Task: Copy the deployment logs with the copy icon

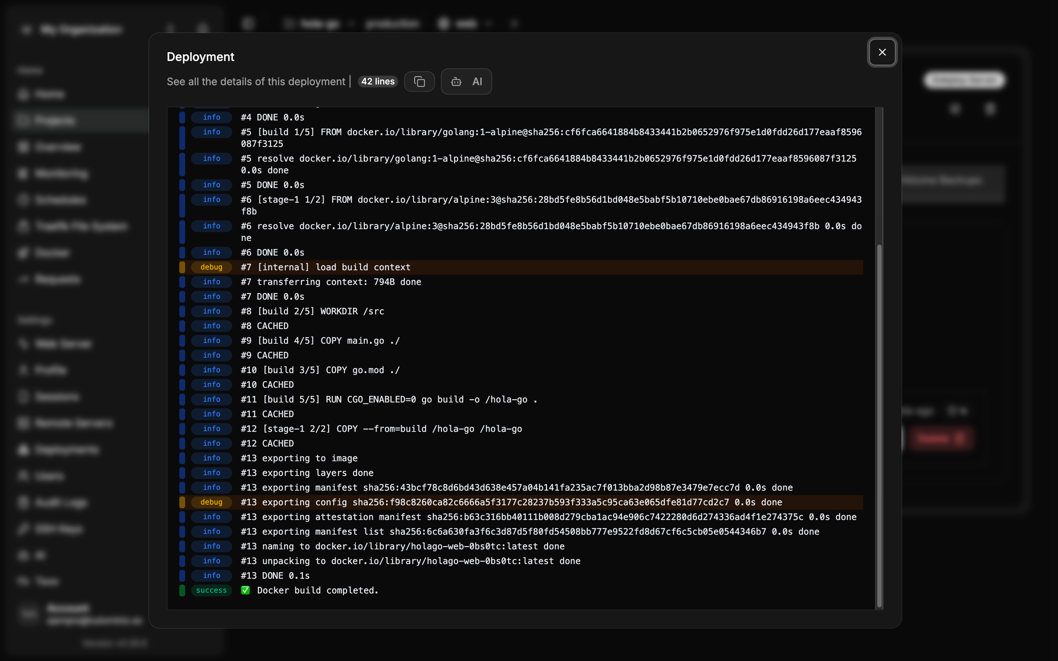Action: (419, 81)
